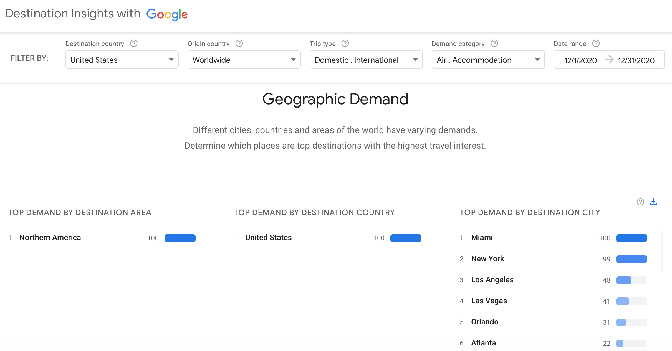
Task: Click the Google logo in the header
Action: (x=167, y=14)
